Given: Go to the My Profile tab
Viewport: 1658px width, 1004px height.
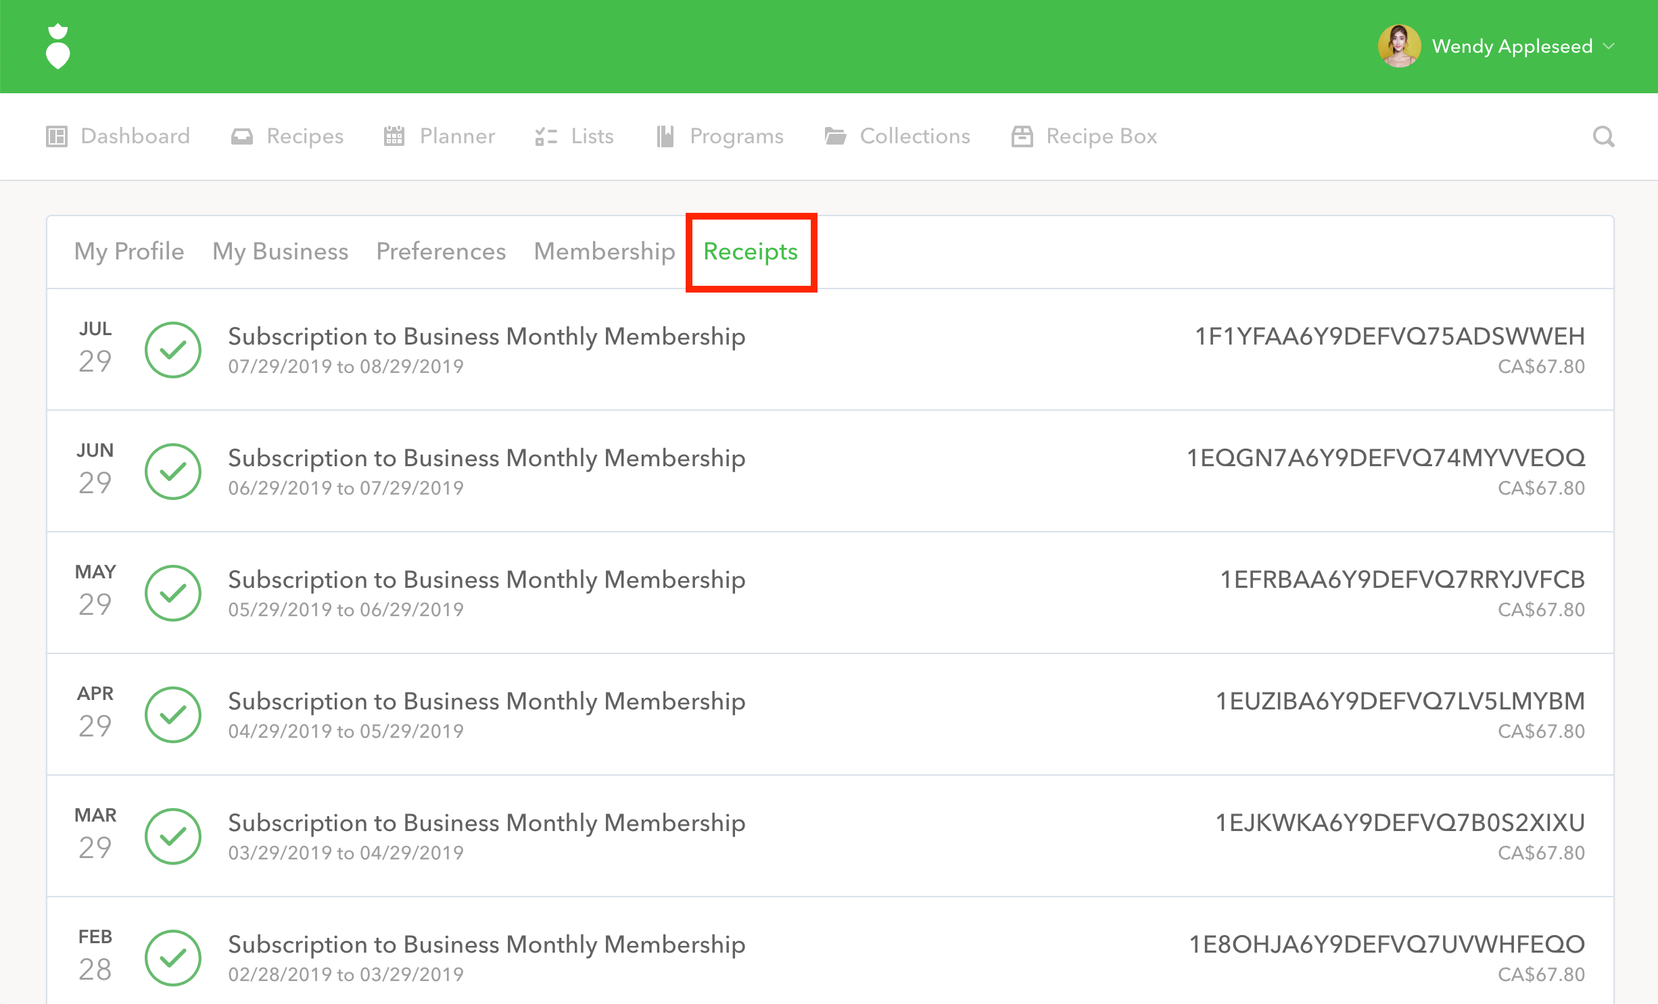Looking at the screenshot, I should tap(129, 251).
